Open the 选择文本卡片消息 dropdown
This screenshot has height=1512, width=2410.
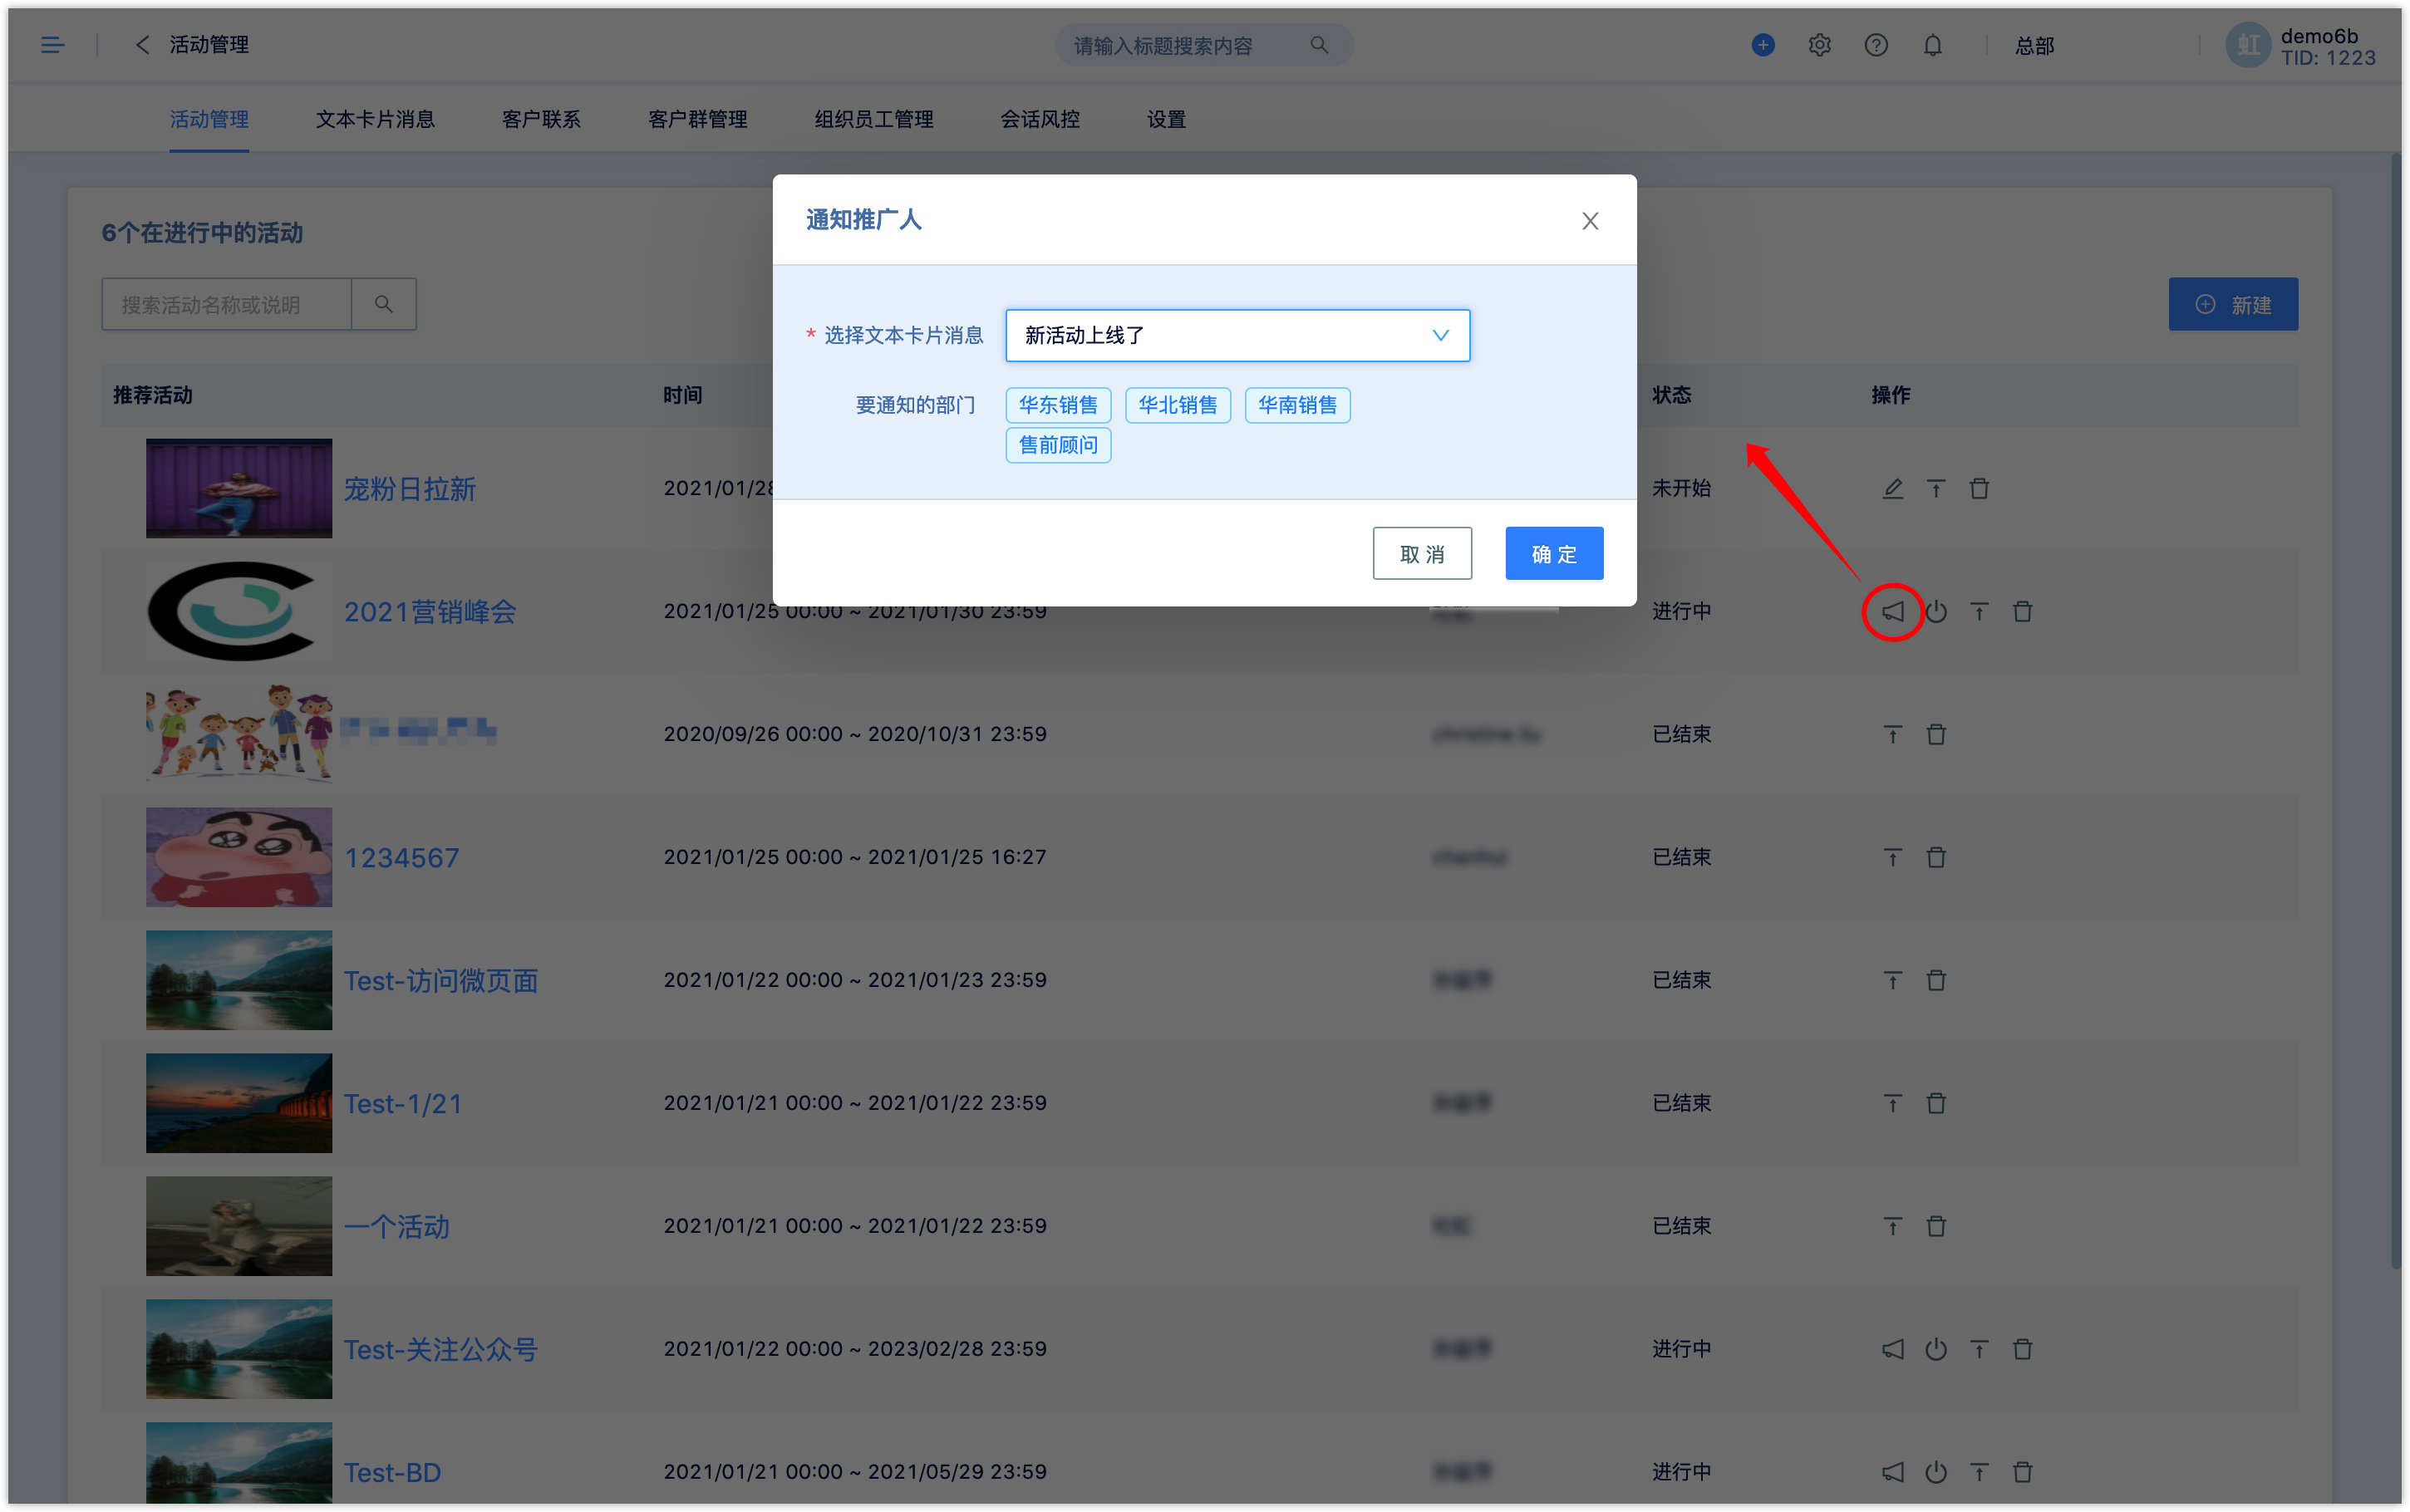1237,335
